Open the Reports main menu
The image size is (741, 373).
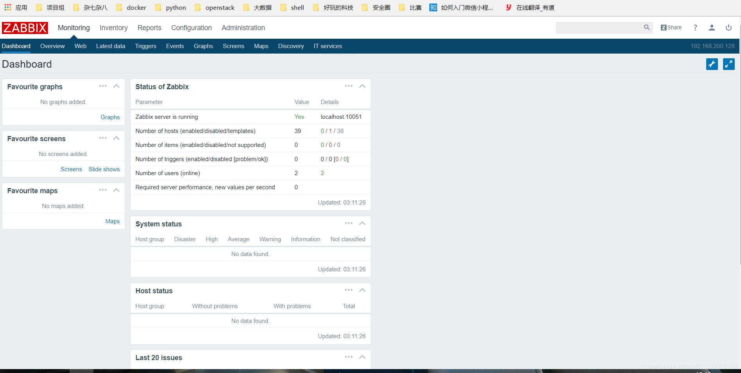click(149, 28)
